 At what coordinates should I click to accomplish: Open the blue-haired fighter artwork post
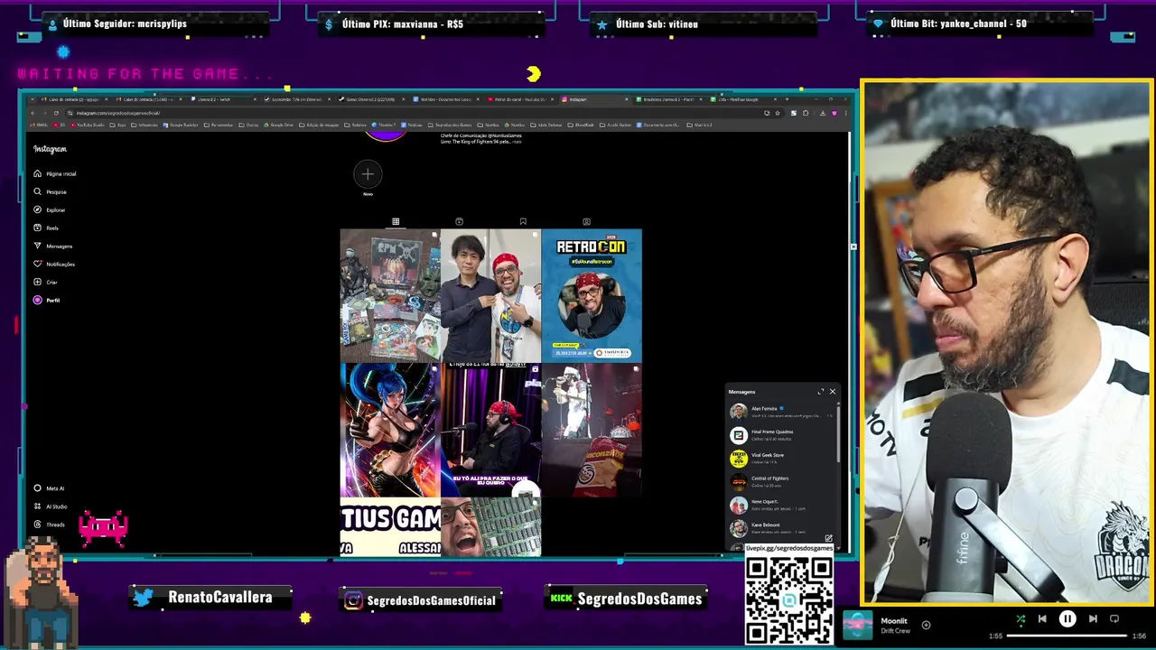click(x=390, y=430)
